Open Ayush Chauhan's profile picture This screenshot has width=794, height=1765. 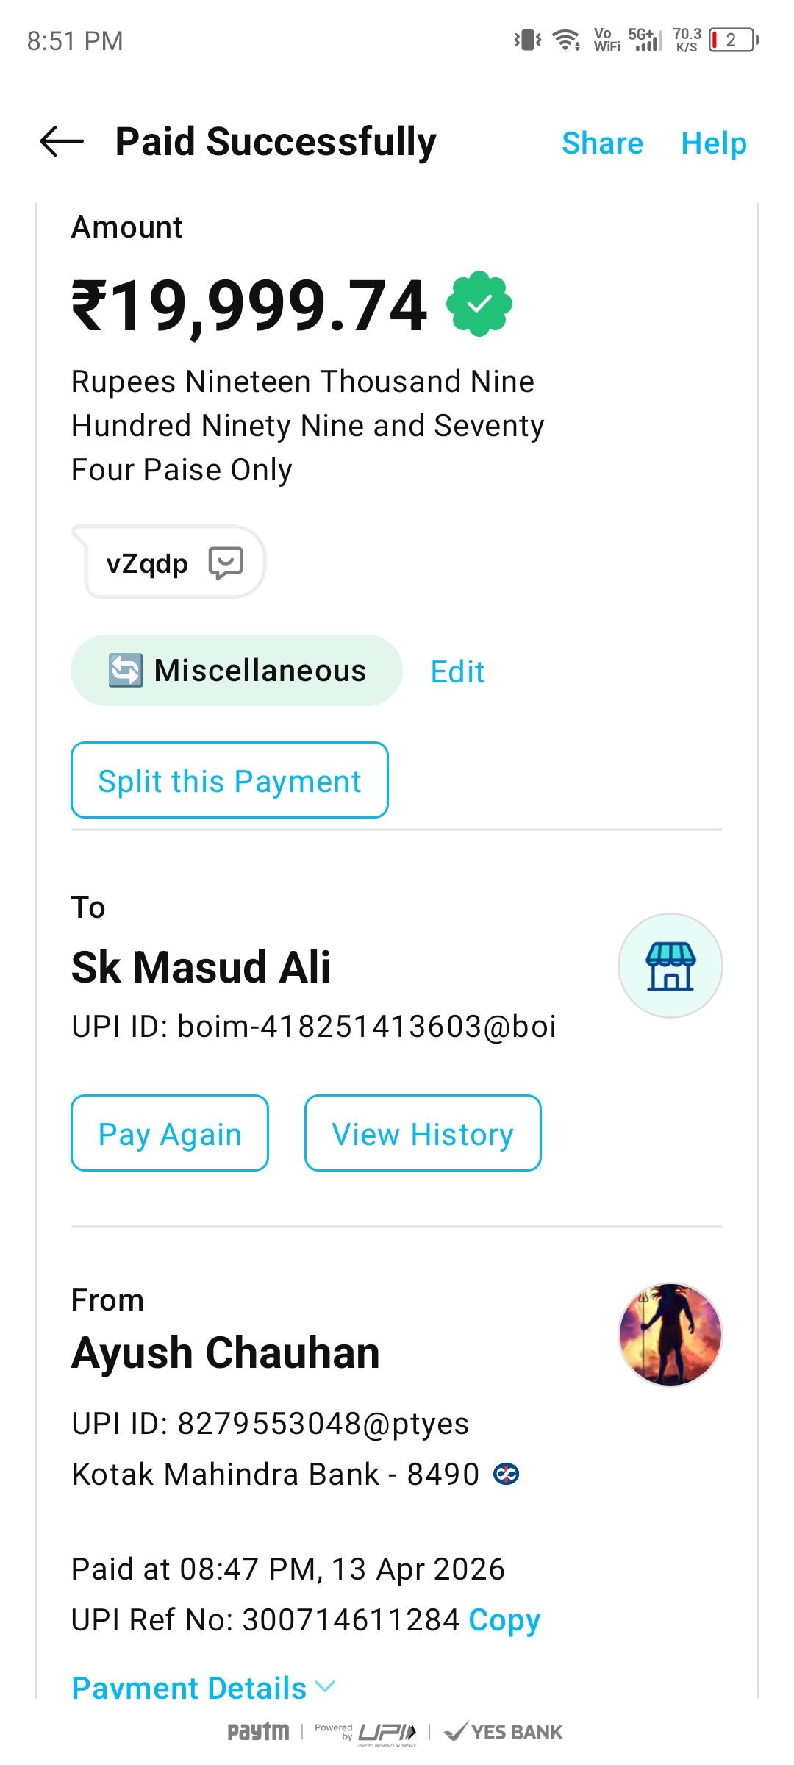click(670, 1335)
